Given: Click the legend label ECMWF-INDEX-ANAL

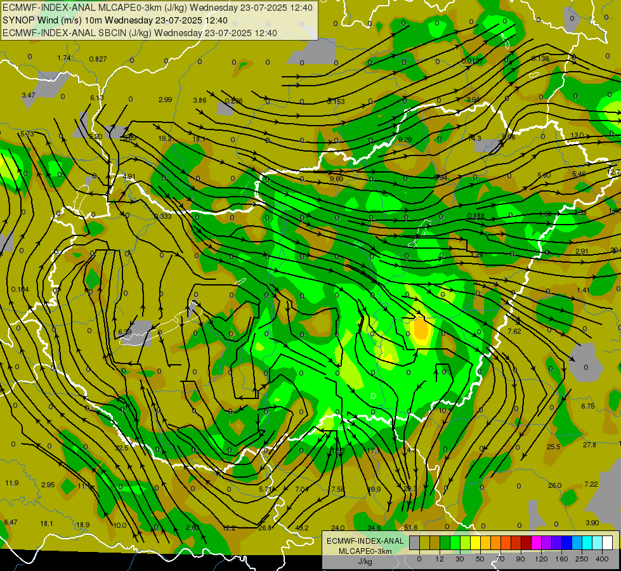Looking at the screenshot, I should tap(365, 541).
